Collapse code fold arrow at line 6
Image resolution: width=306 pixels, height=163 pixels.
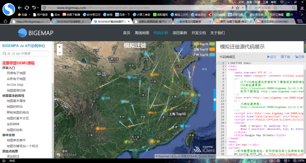(x=226, y=79)
